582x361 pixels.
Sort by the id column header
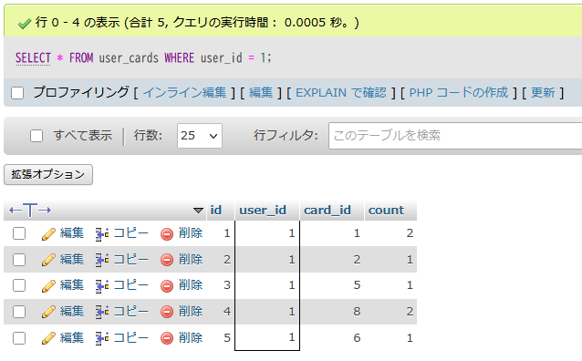[x=215, y=211]
